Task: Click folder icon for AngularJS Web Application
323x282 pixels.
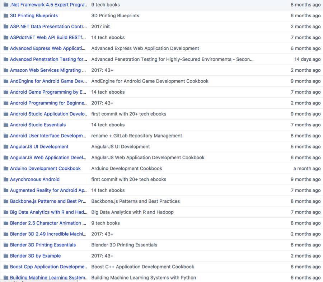Action: (x=6, y=158)
